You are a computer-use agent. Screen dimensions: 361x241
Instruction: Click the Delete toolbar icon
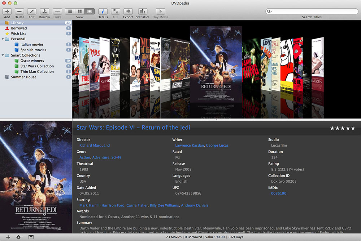point(19,12)
